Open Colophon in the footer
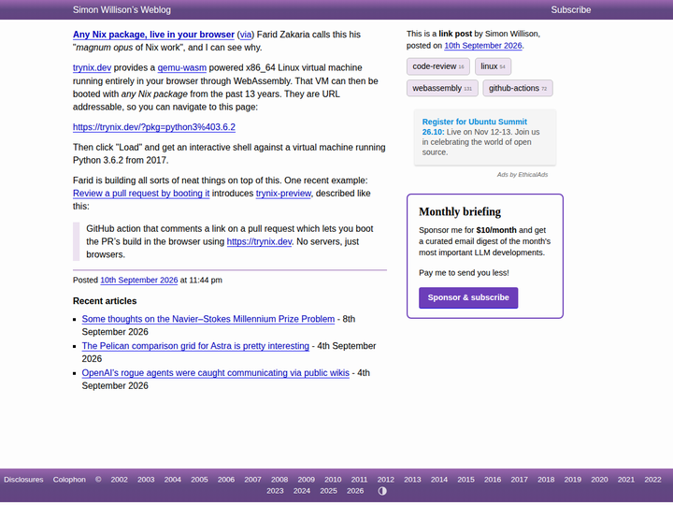Viewport: 673px width, 505px height. point(69,479)
